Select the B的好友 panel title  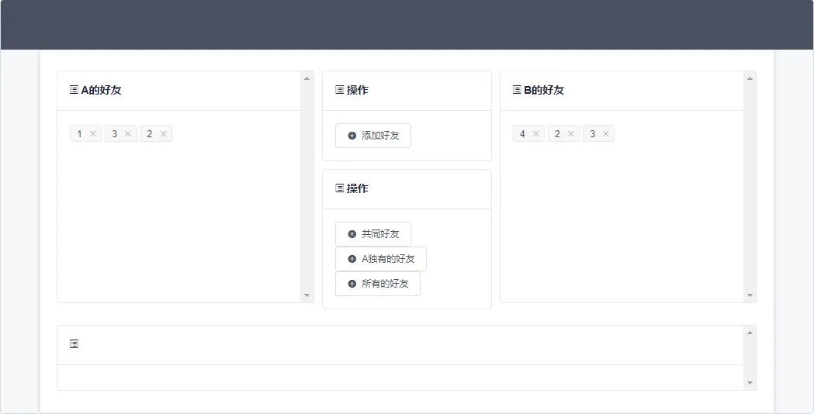544,90
